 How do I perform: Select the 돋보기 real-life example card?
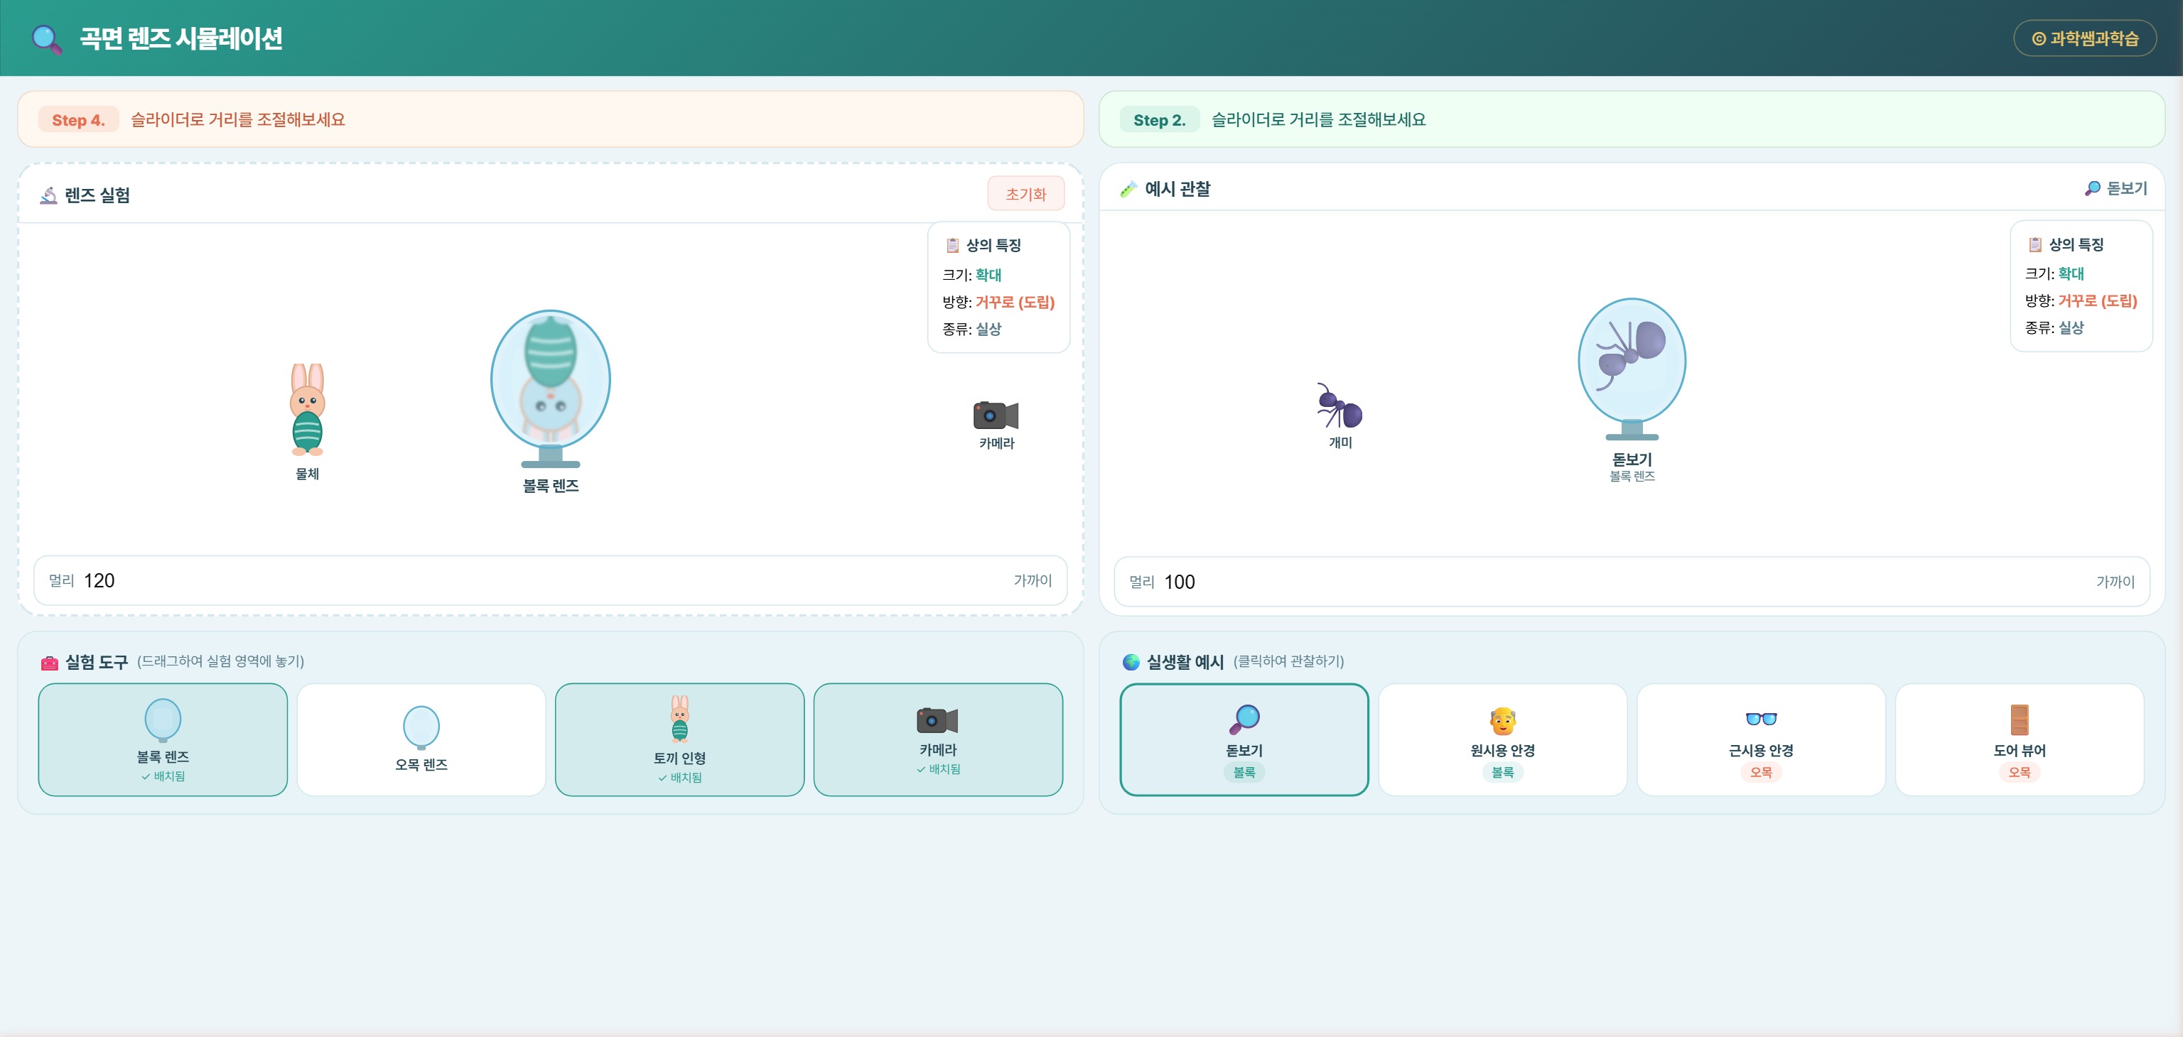pyautogui.click(x=1244, y=739)
